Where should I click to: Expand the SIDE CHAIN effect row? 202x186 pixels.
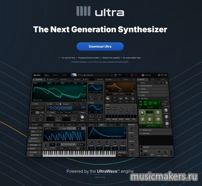coord(155,134)
